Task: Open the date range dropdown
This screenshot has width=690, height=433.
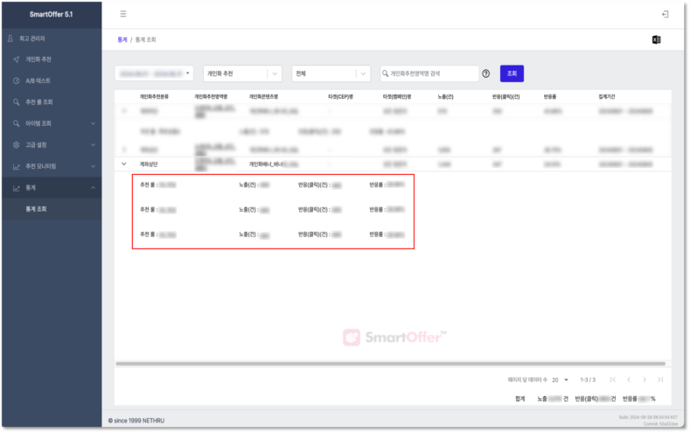Action: (x=154, y=73)
